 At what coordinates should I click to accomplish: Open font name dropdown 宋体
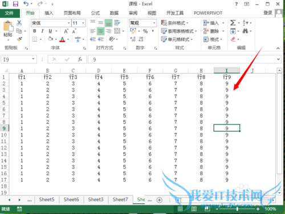pyautogui.click(x=69, y=23)
